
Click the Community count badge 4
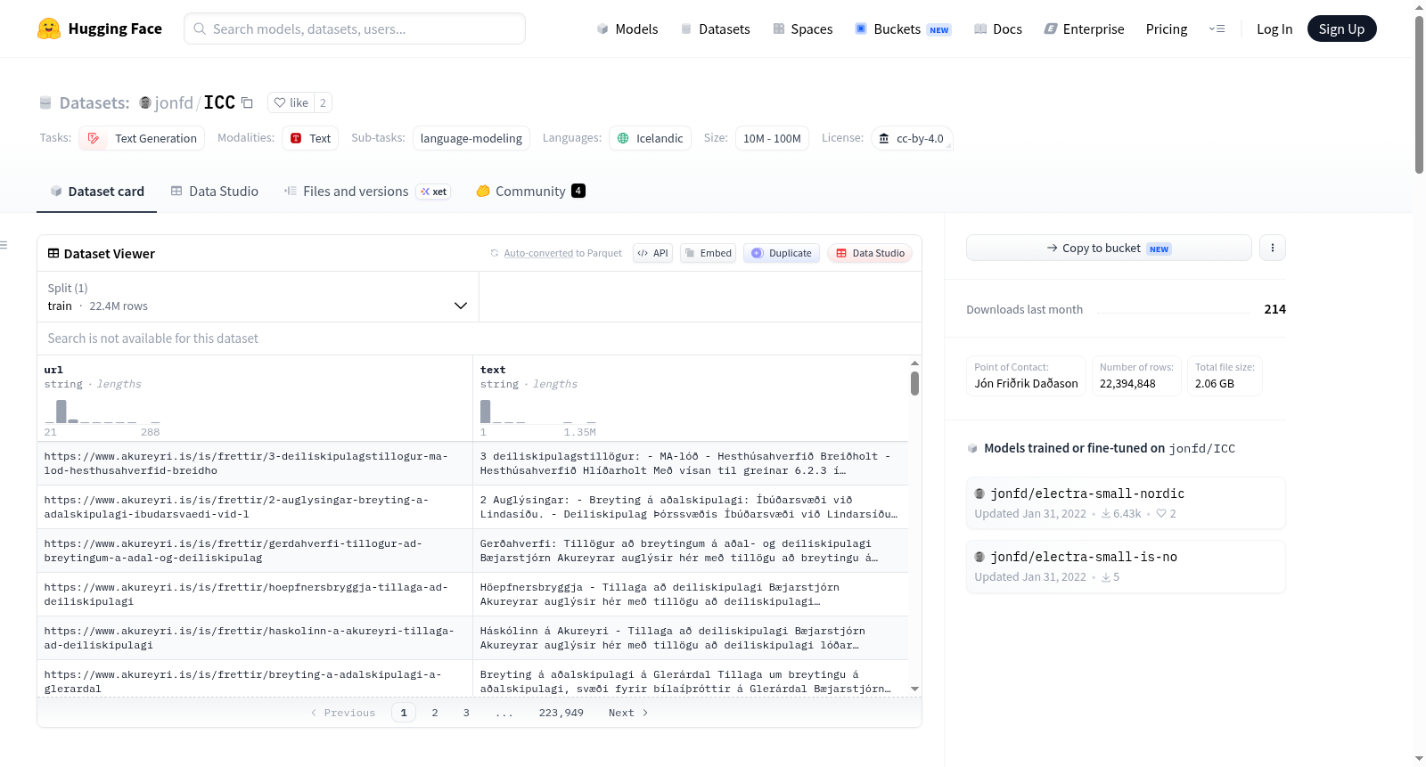578,191
